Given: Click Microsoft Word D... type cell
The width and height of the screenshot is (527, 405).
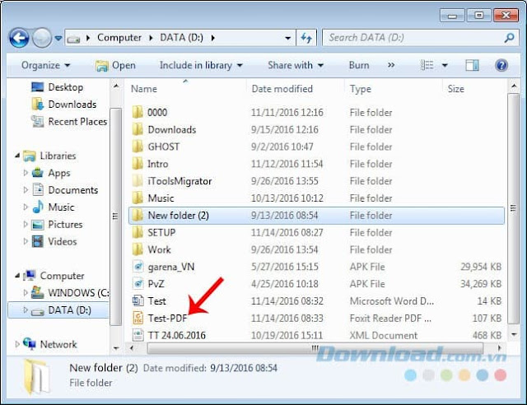Looking at the screenshot, I should click(392, 301).
